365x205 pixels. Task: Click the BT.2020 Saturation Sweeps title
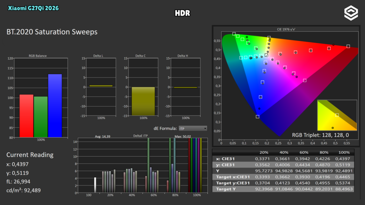pos(52,32)
